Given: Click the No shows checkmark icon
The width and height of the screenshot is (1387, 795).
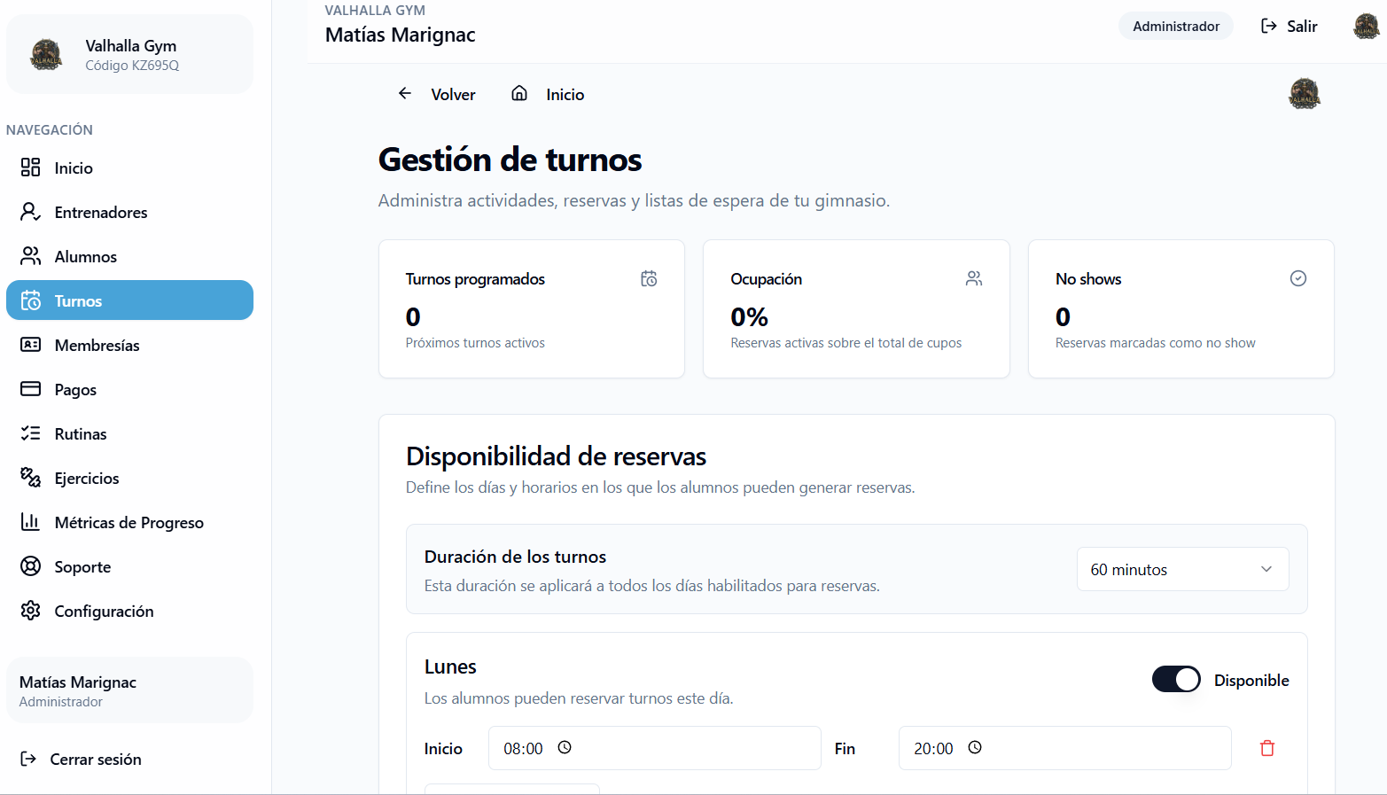Looking at the screenshot, I should click(1297, 279).
